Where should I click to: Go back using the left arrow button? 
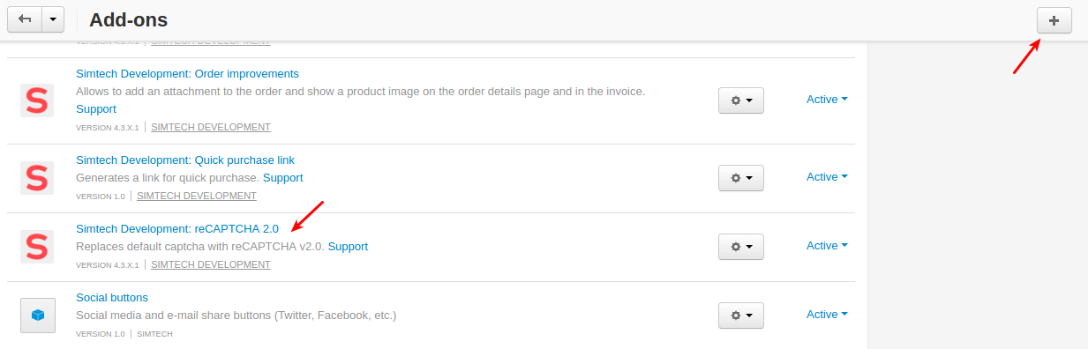pos(25,19)
